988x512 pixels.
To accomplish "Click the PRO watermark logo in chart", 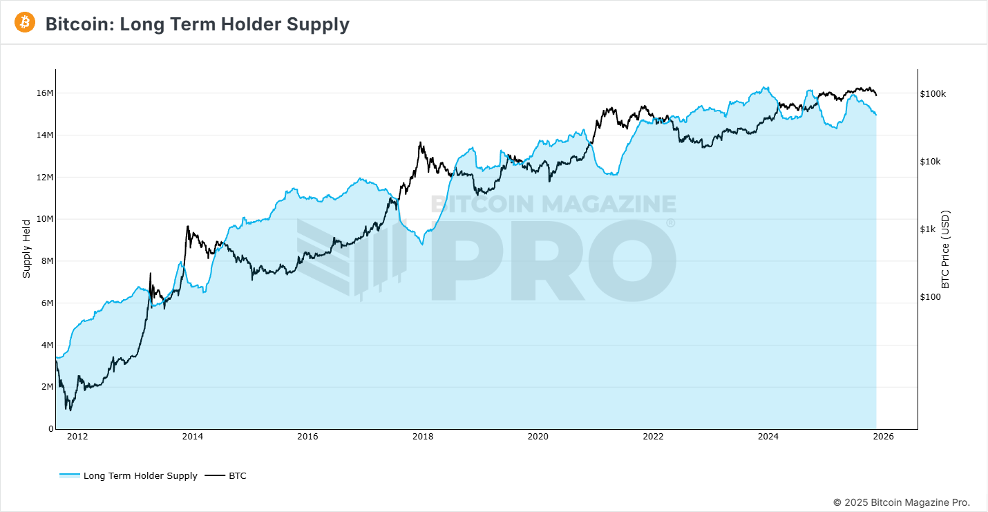I will (553, 260).
